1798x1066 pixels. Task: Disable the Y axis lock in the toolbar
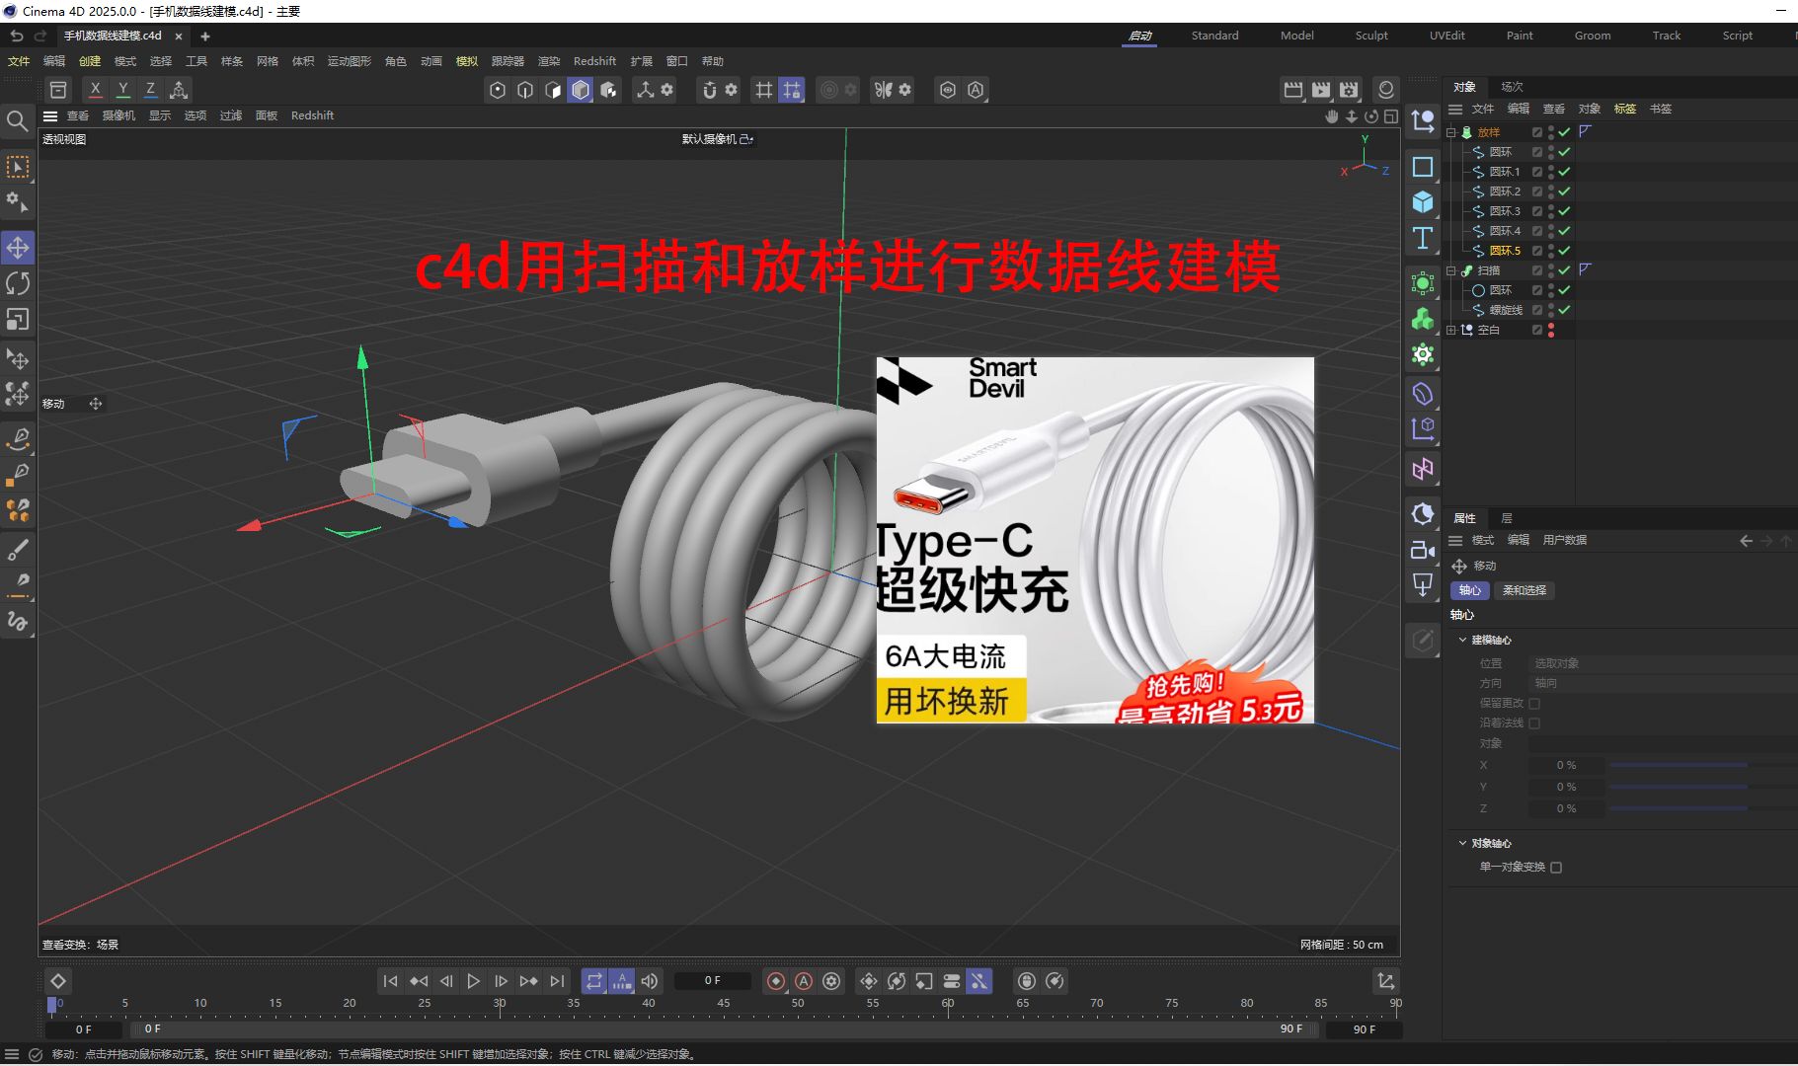(122, 90)
